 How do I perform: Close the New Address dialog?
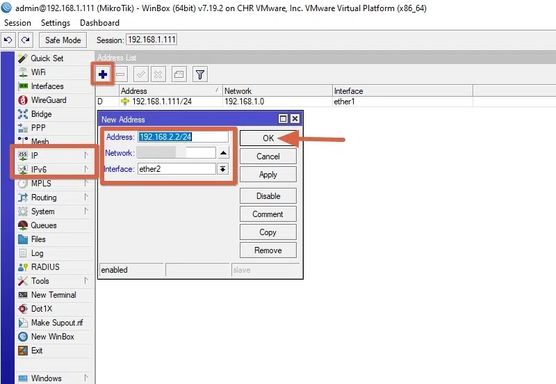click(x=295, y=119)
